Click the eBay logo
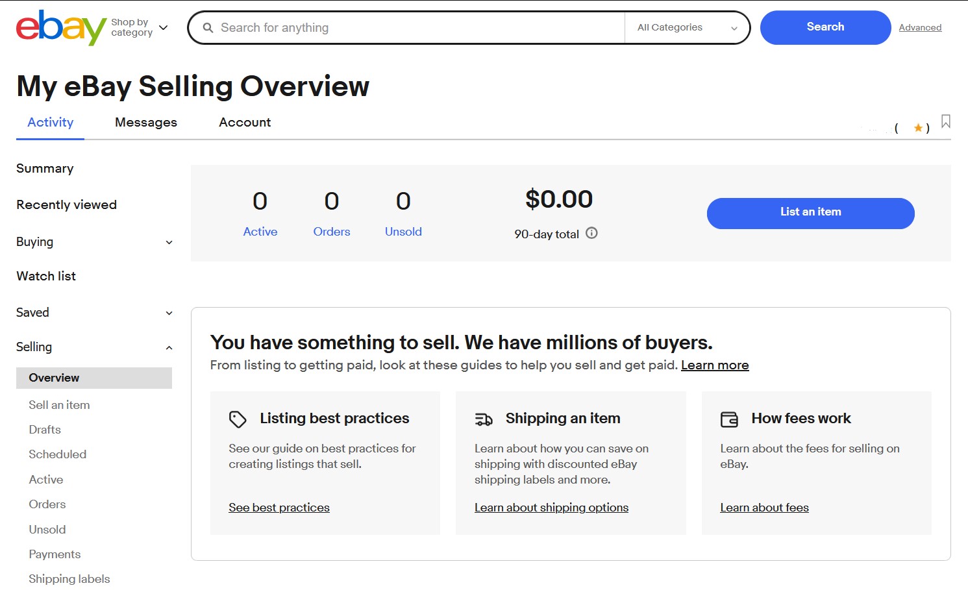This screenshot has height=590, width=968. 60,27
